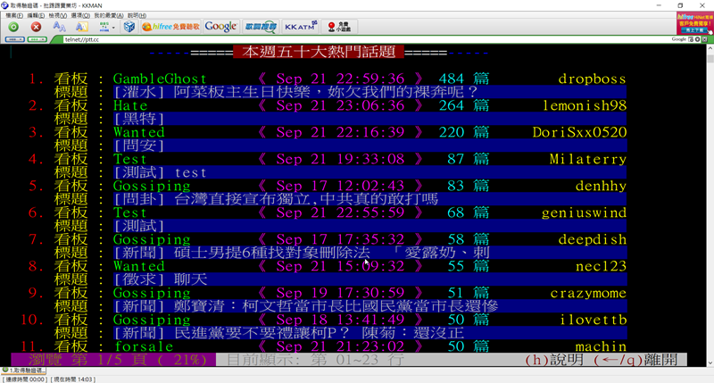Viewport: 714px width, 383px height.
Task: Click the Wanted board name in row 3
Action: click(x=139, y=132)
